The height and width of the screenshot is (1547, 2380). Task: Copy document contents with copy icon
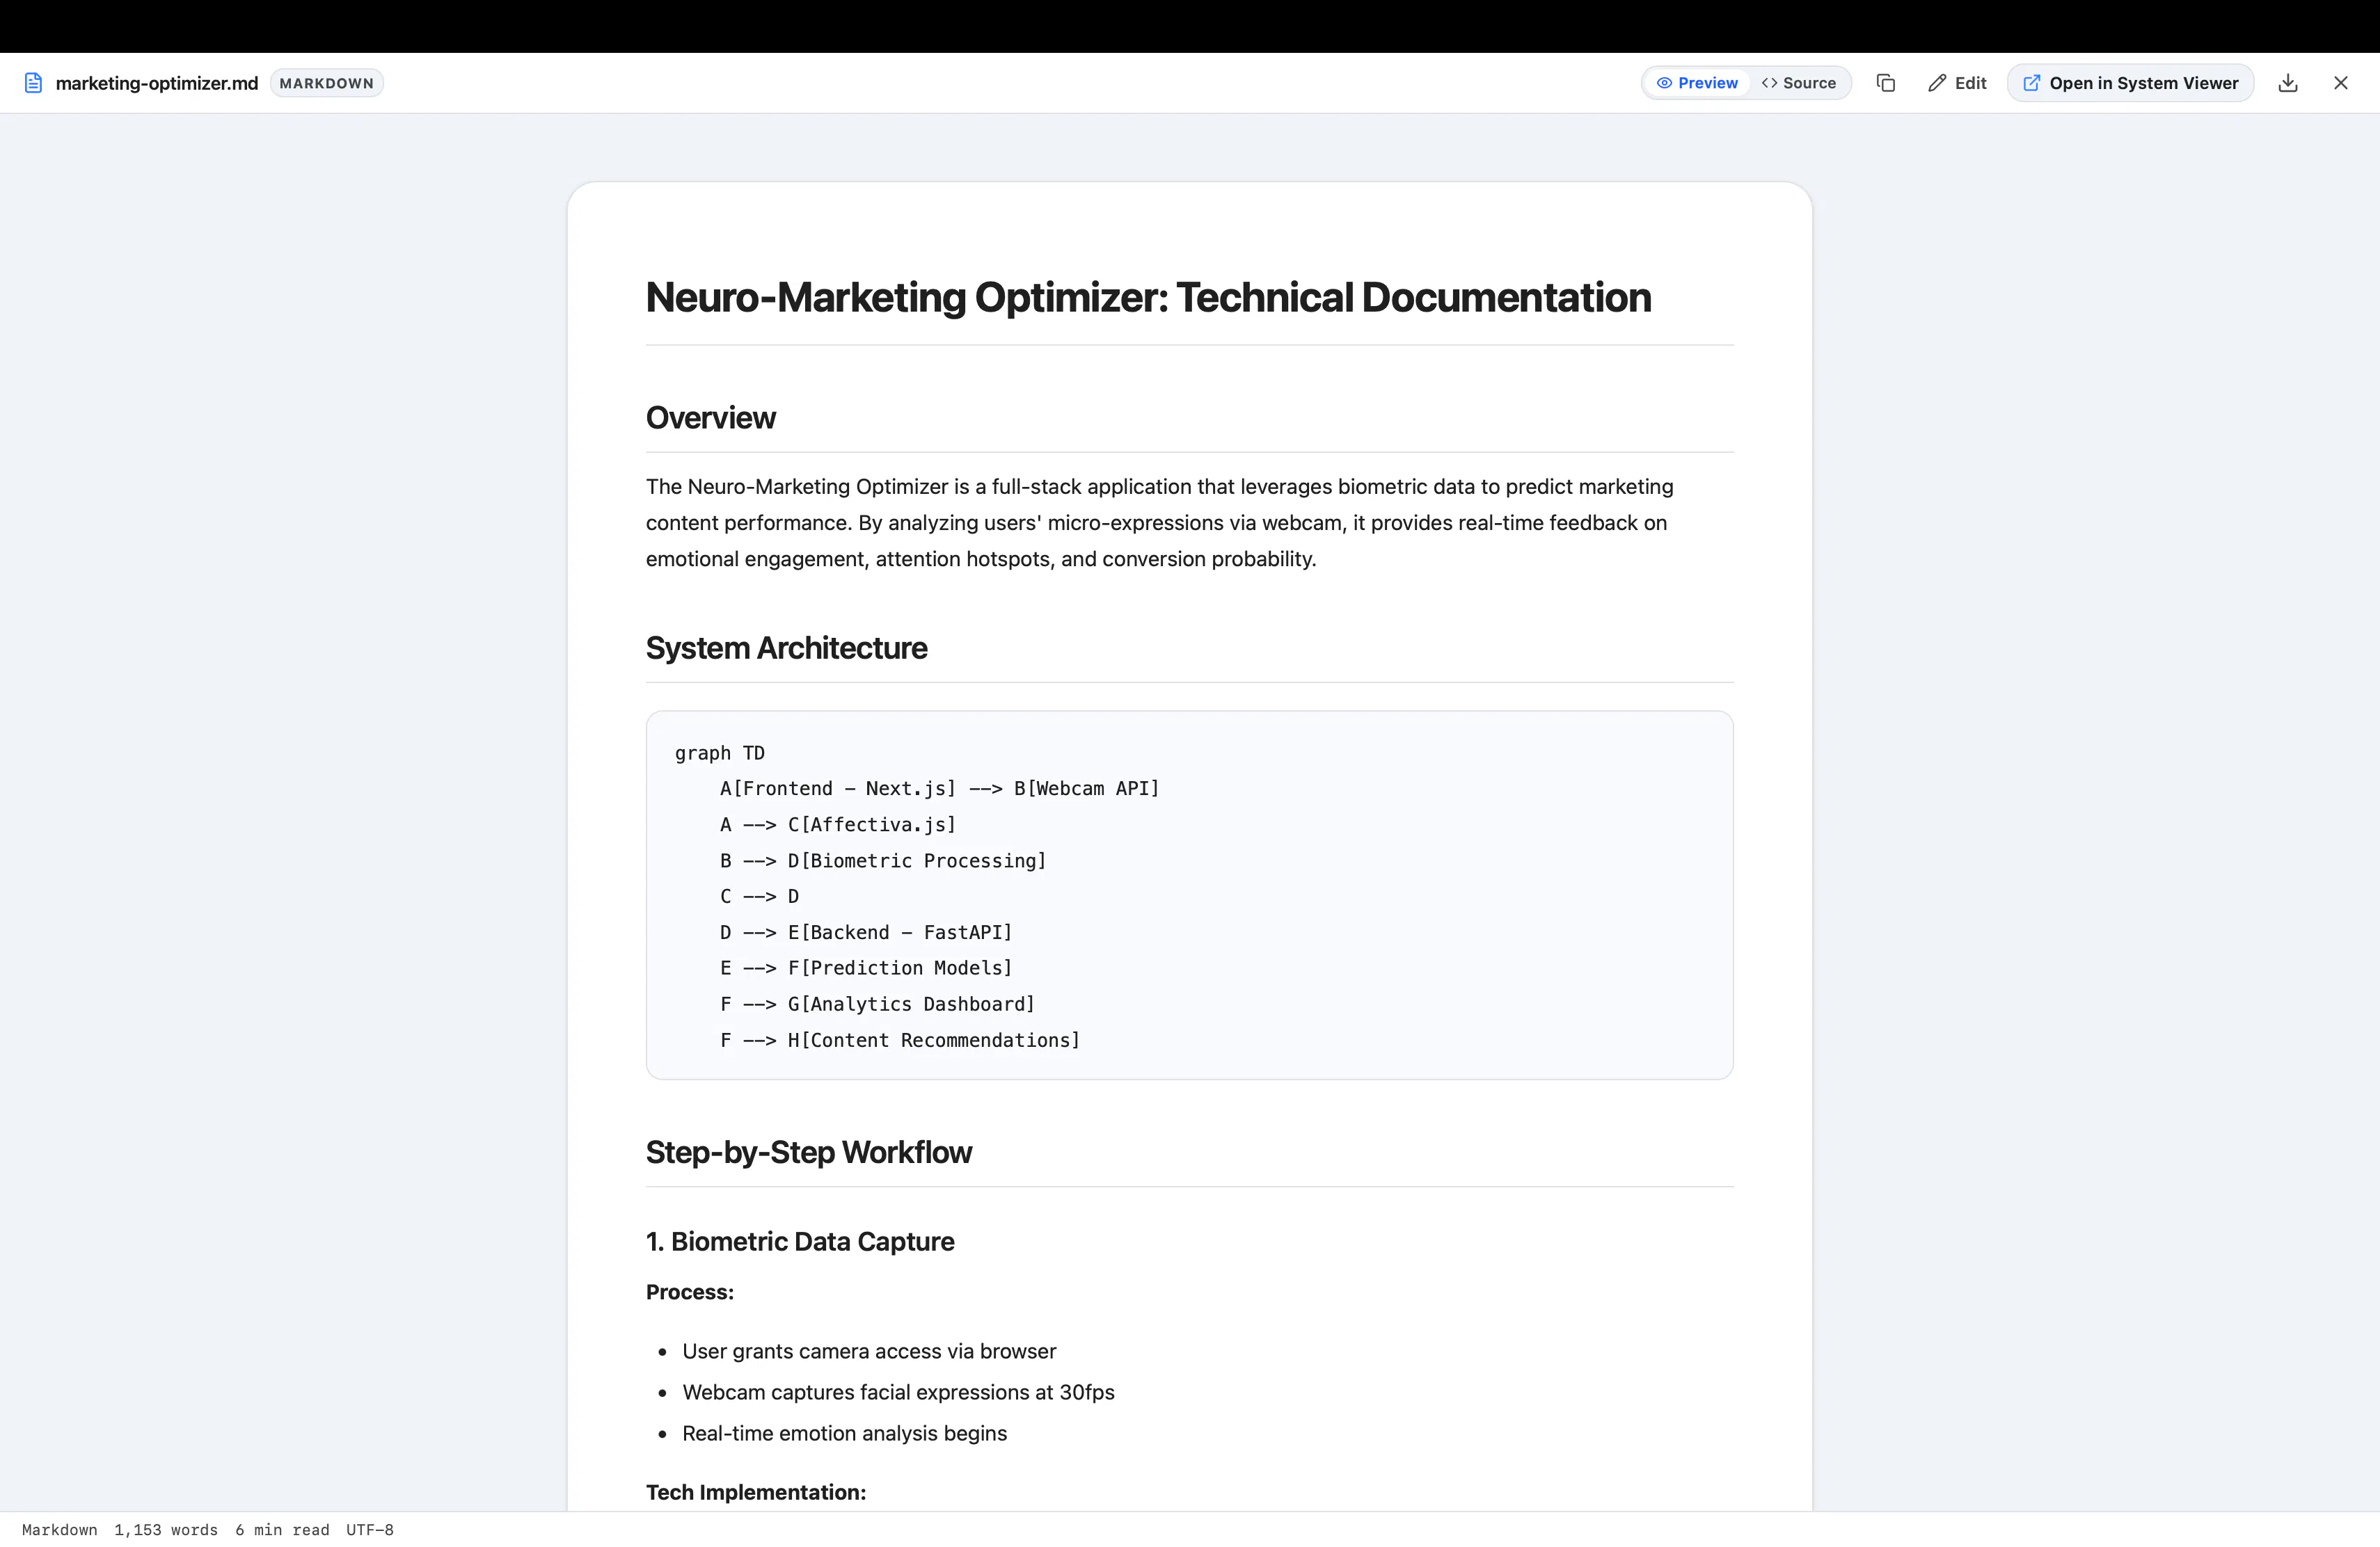pyautogui.click(x=1885, y=83)
